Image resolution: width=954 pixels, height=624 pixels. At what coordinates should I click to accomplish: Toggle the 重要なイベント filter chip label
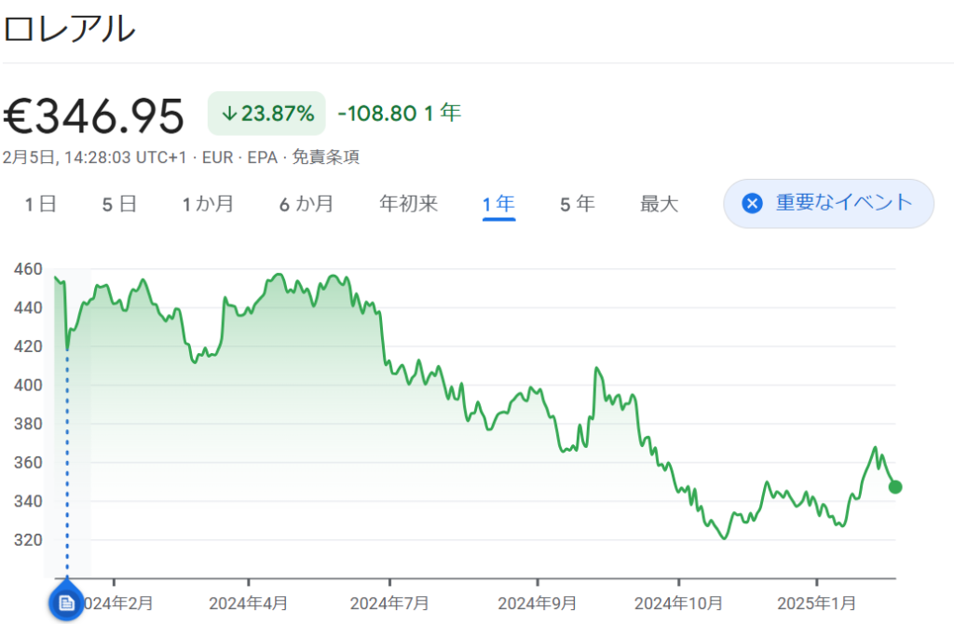844,203
